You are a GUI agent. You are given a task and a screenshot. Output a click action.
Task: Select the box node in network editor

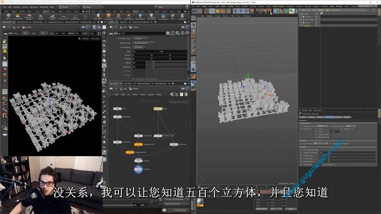(117, 109)
